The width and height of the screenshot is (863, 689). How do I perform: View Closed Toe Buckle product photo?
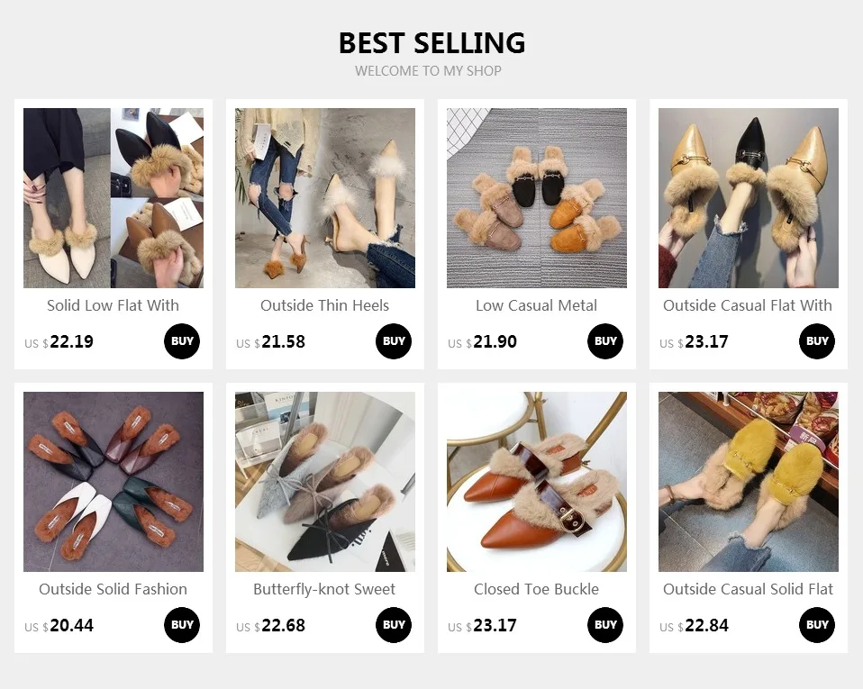pyautogui.click(x=537, y=482)
